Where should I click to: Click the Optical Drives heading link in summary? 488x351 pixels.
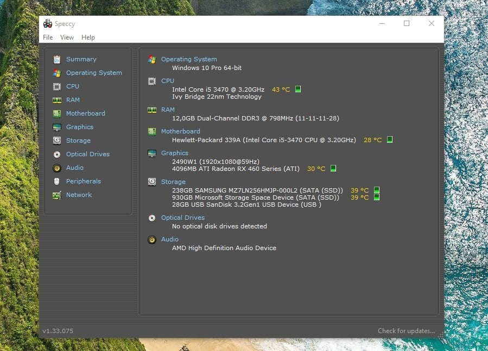pos(183,218)
